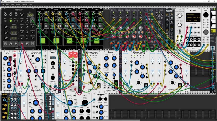The width and height of the screenshot is (217, 121).
Task: Open the DirectSound driver selector on Audio-8
Action: pos(193,14)
